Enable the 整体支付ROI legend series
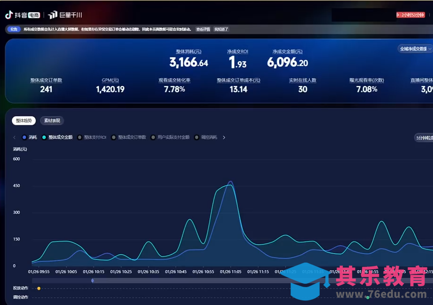This screenshot has height=305, width=433. pos(92,137)
